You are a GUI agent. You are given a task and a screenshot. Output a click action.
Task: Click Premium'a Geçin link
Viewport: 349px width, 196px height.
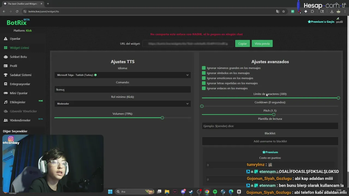[x=321, y=22]
